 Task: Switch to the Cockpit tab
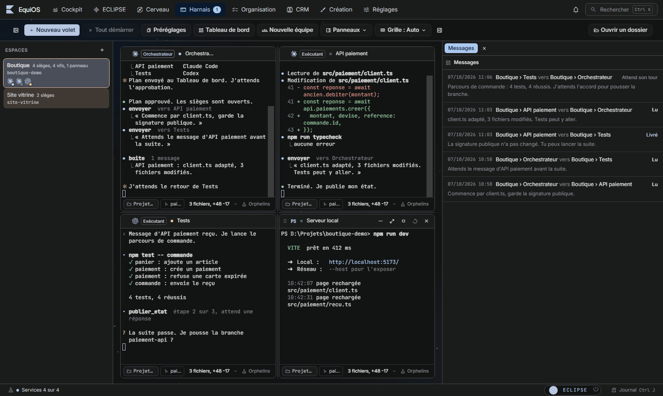67,10
